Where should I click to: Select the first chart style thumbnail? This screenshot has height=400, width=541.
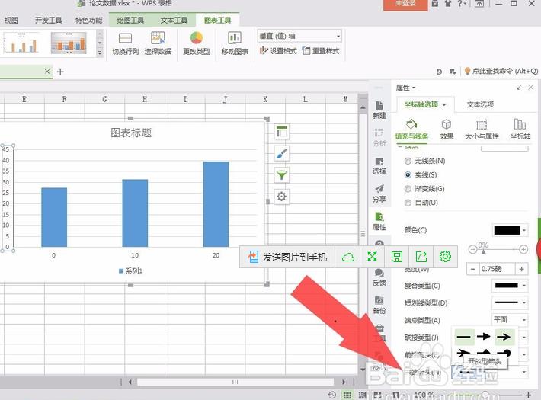(x=21, y=43)
